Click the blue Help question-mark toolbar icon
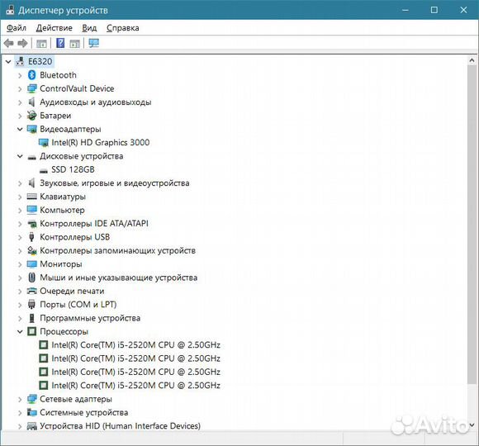The height and width of the screenshot is (446, 479). pyautogui.click(x=60, y=43)
